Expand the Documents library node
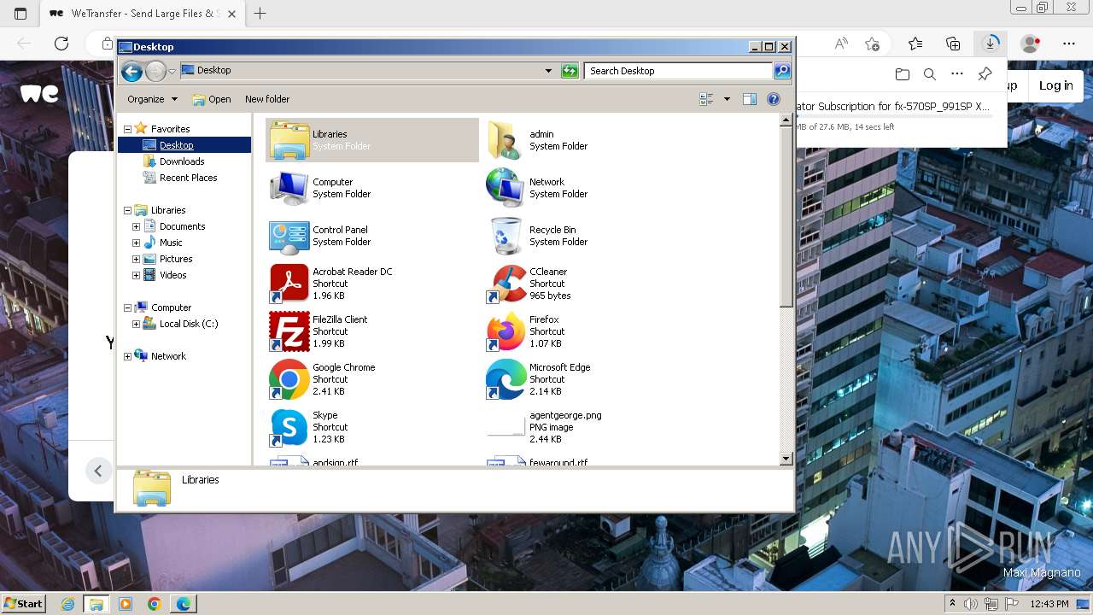 point(136,226)
